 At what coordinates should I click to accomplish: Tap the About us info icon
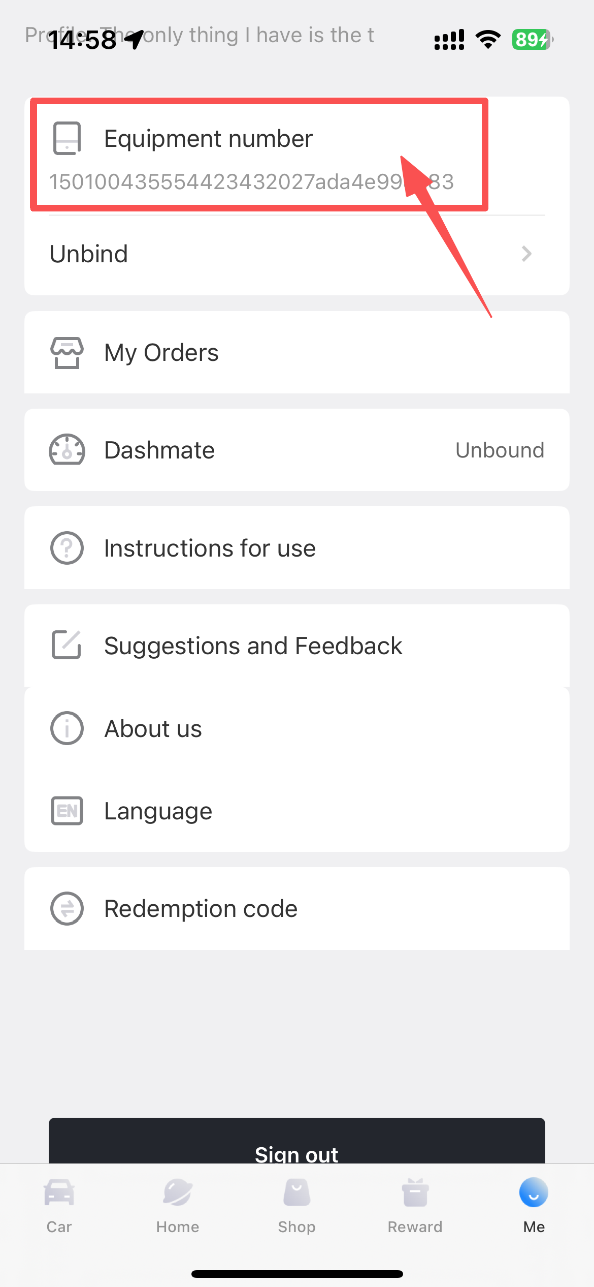tap(67, 728)
